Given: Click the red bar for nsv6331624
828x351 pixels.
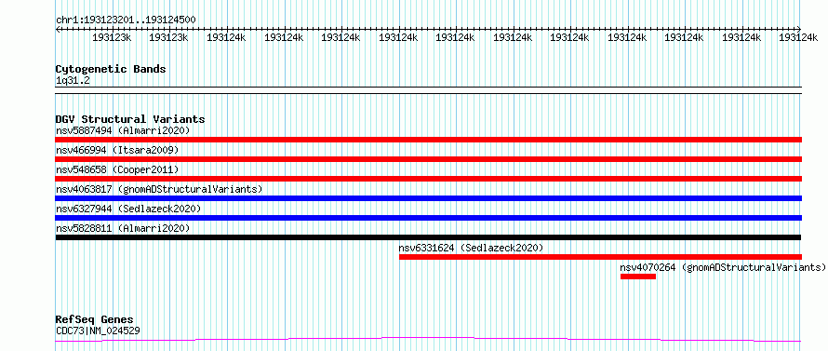Looking at the screenshot, I should pyautogui.click(x=600, y=257).
